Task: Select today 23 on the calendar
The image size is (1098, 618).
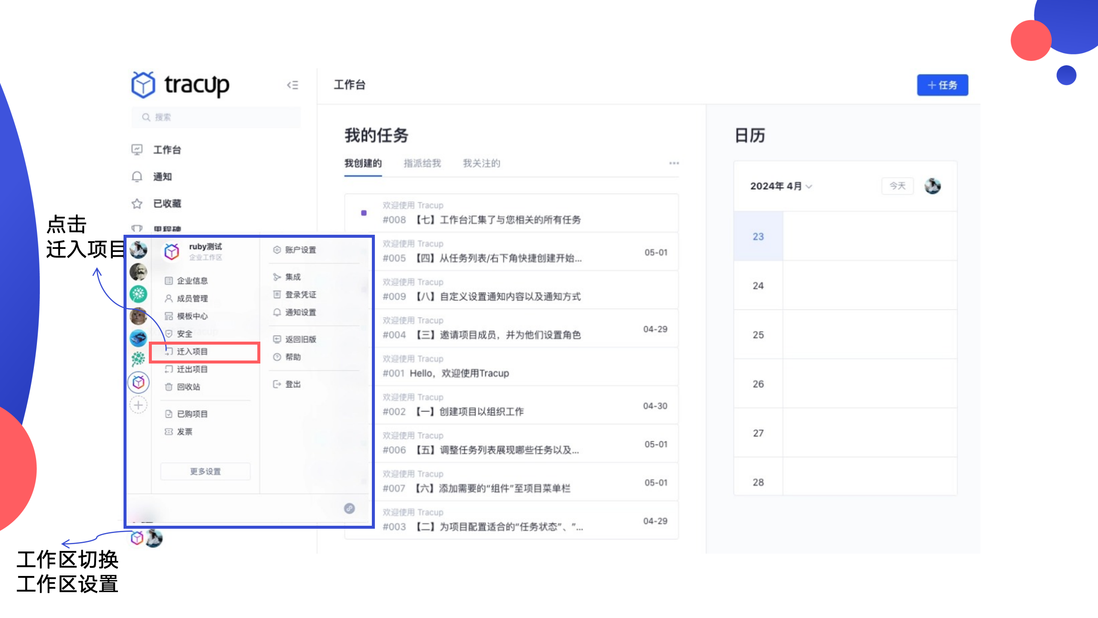Action: click(758, 236)
